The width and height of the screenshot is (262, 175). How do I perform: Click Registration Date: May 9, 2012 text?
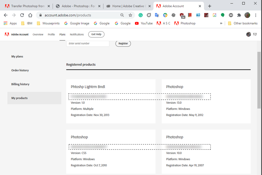click(185, 115)
